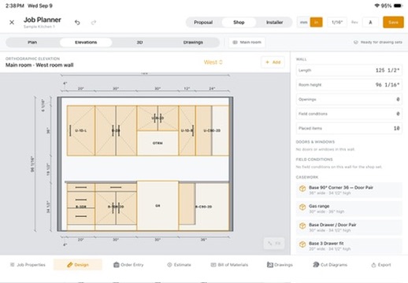Select upper corner cabinet U-C90-2D

click(x=212, y=130)
